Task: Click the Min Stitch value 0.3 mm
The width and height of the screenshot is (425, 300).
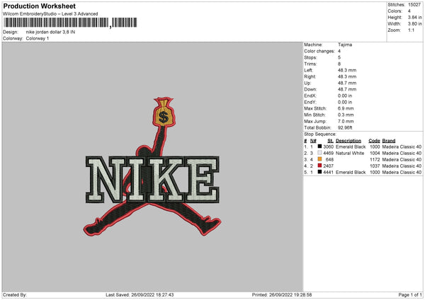Action: [346, 115]
